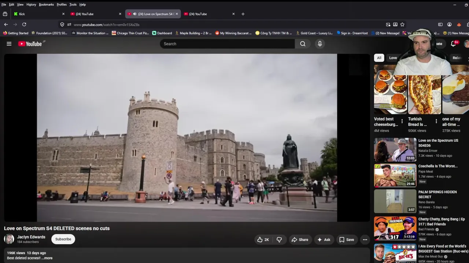Image resolution: width=469 pixels, height=263 pixels.
Task: Open picture-in-picture icon in address bar
Action: point(388,24)
